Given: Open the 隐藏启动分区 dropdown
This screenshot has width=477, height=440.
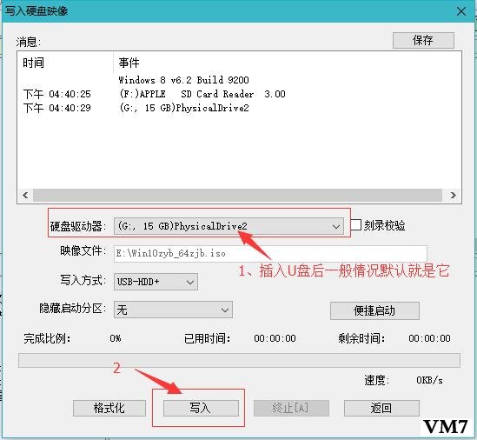Looking at the screenshot, I should 173,310.
